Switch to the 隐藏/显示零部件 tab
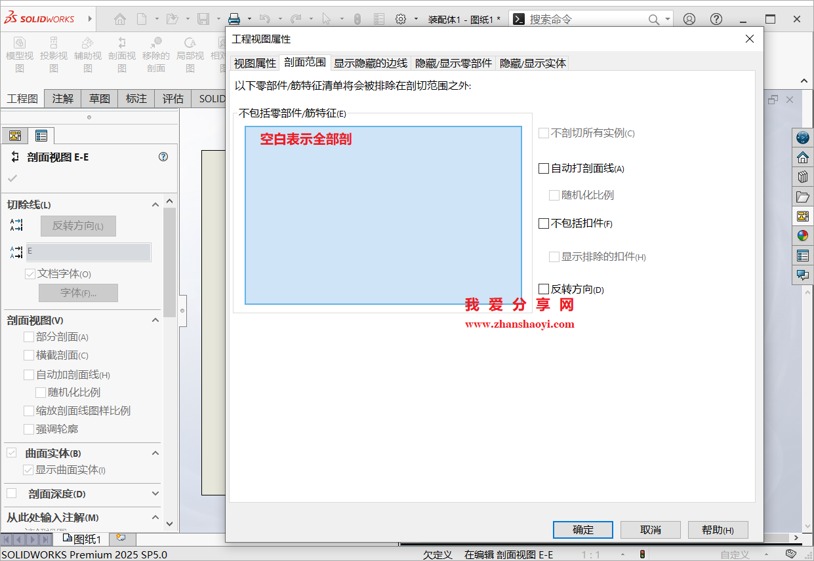The height and width of the screenshot is (561, 814). click(x=453, y=63)
